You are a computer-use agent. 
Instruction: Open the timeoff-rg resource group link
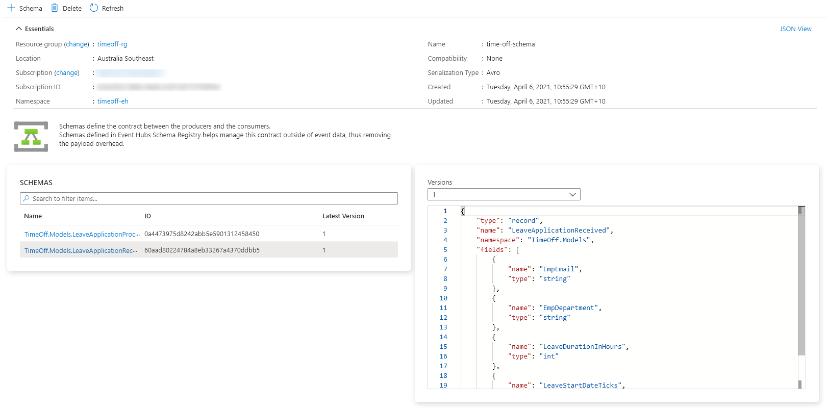(112, 44)
